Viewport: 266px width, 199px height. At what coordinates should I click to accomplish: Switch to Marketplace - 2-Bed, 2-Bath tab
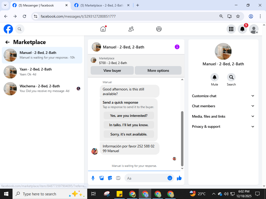pos(102,5)
